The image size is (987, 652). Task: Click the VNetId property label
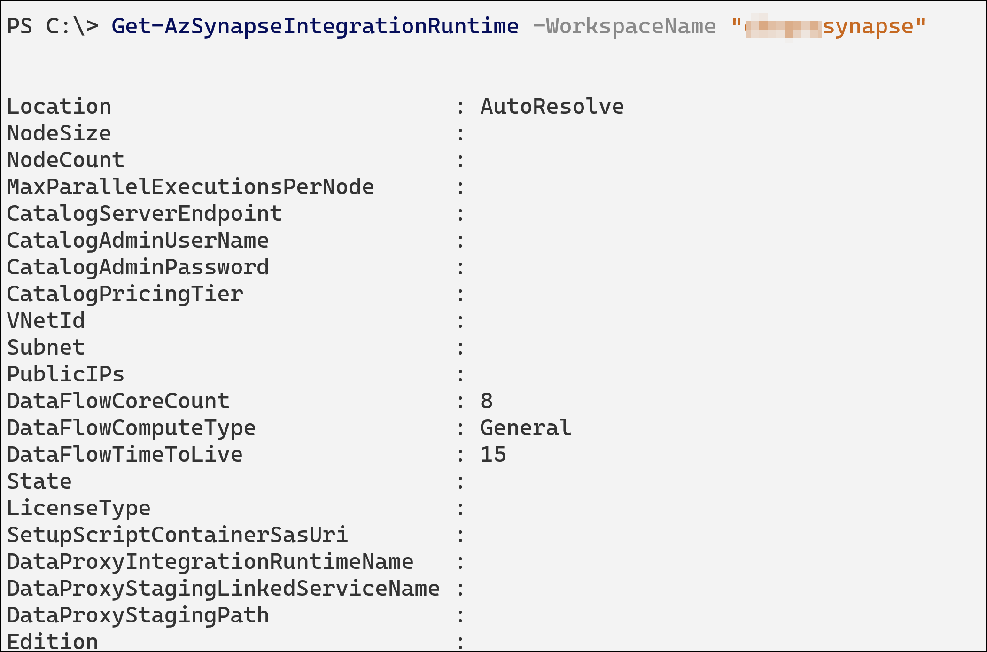click(46, 321)
